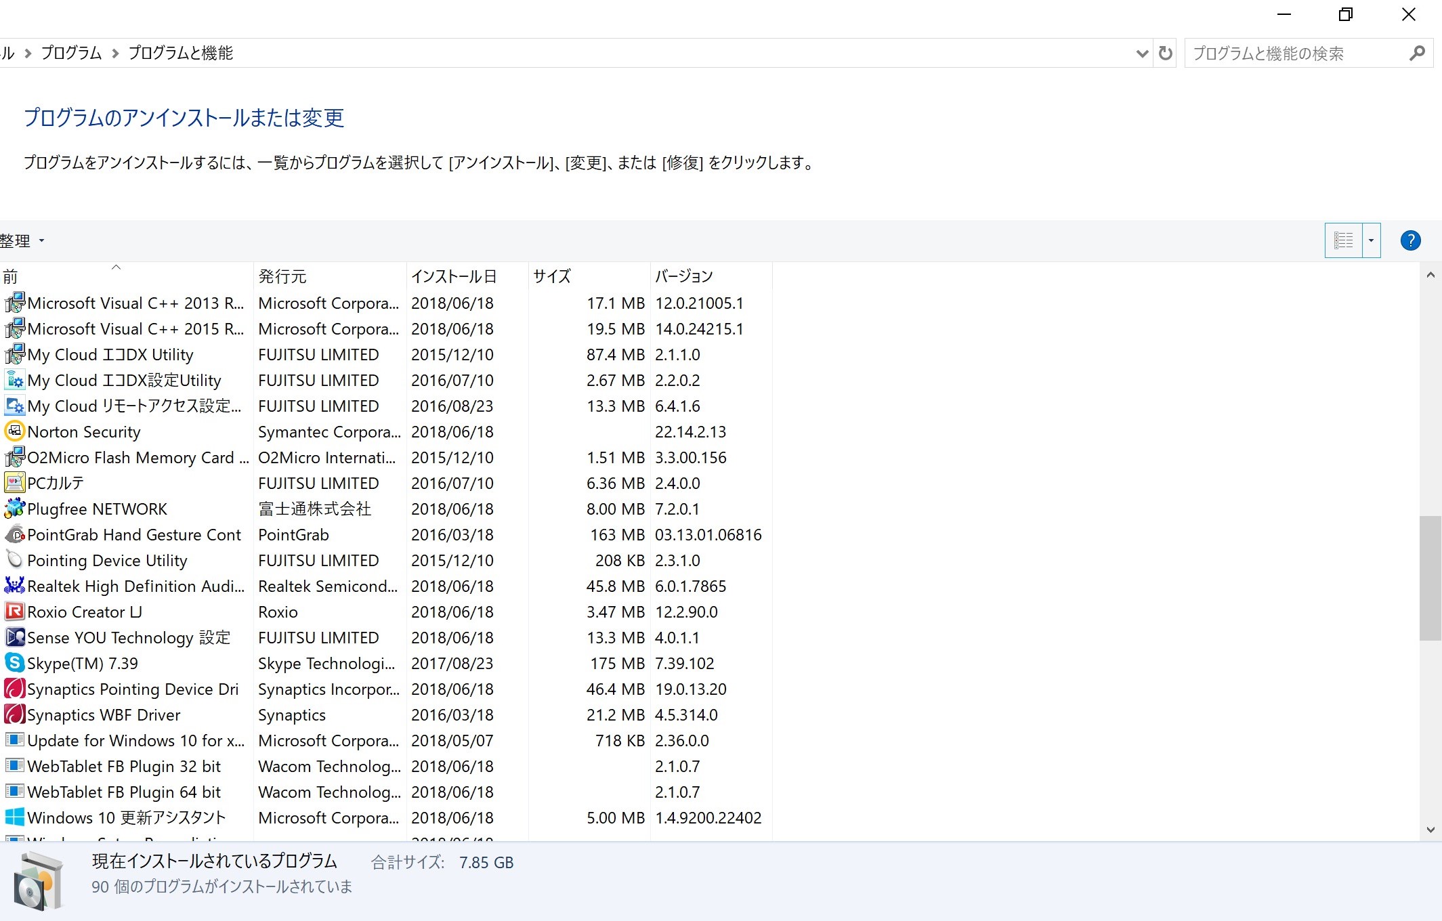
Task: Click the Roxio Creator LJ icon
Action: (14, 612)
